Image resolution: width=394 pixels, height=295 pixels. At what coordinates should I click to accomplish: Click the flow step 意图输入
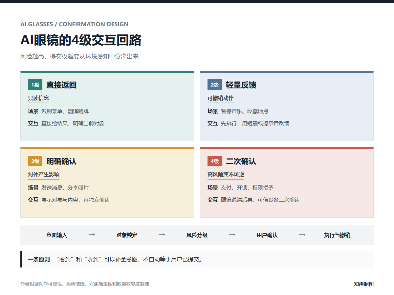tap(57, 235)
